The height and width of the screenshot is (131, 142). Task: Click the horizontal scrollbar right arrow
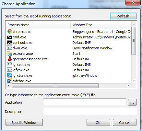point(128,86)
